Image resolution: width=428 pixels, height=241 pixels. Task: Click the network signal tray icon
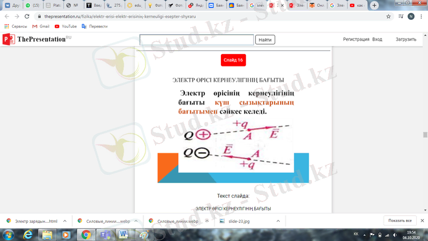click(x=387, y=235)
